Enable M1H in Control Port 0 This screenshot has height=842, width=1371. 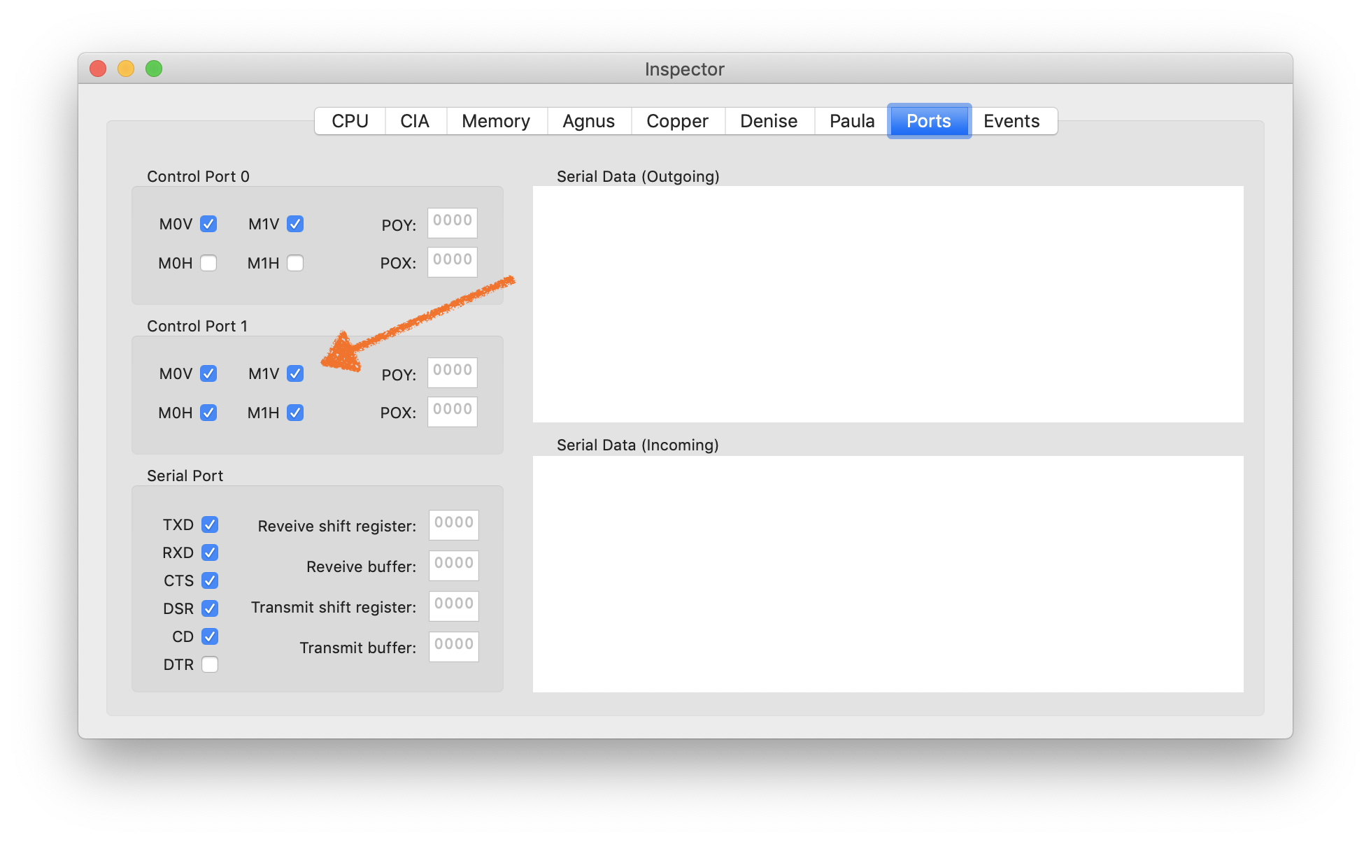(295, 263)
